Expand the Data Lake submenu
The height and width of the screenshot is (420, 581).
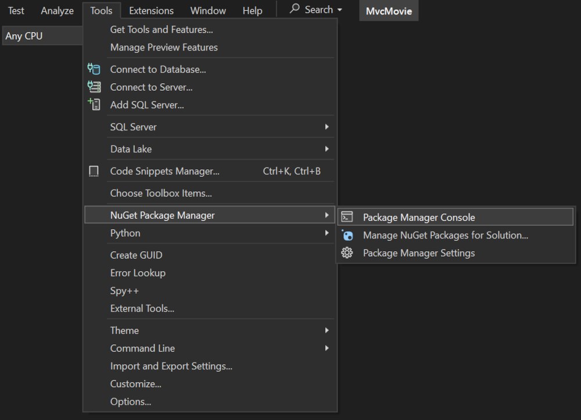click(x=327, y=149)
